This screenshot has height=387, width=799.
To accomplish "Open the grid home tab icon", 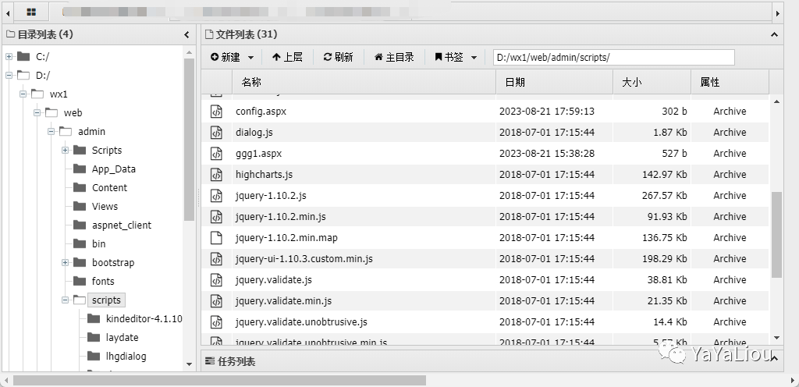I will tap(31, 12).
